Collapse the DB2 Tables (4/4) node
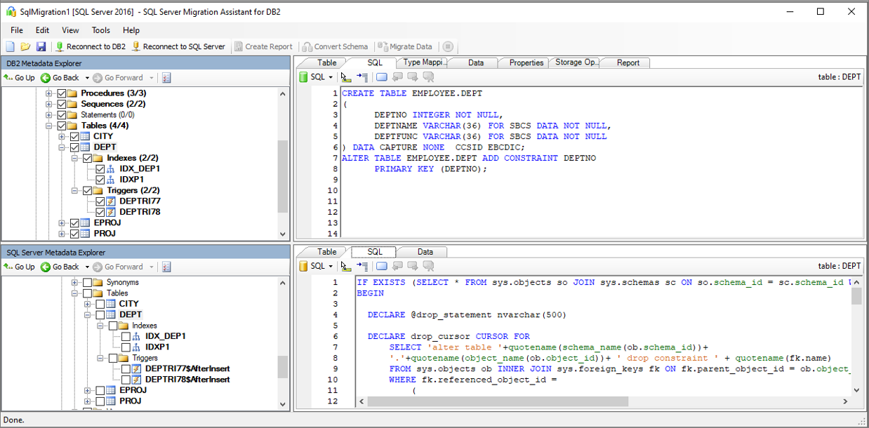Image resolution: width=869 pixels, height=428 pixels. pos(49,126)
